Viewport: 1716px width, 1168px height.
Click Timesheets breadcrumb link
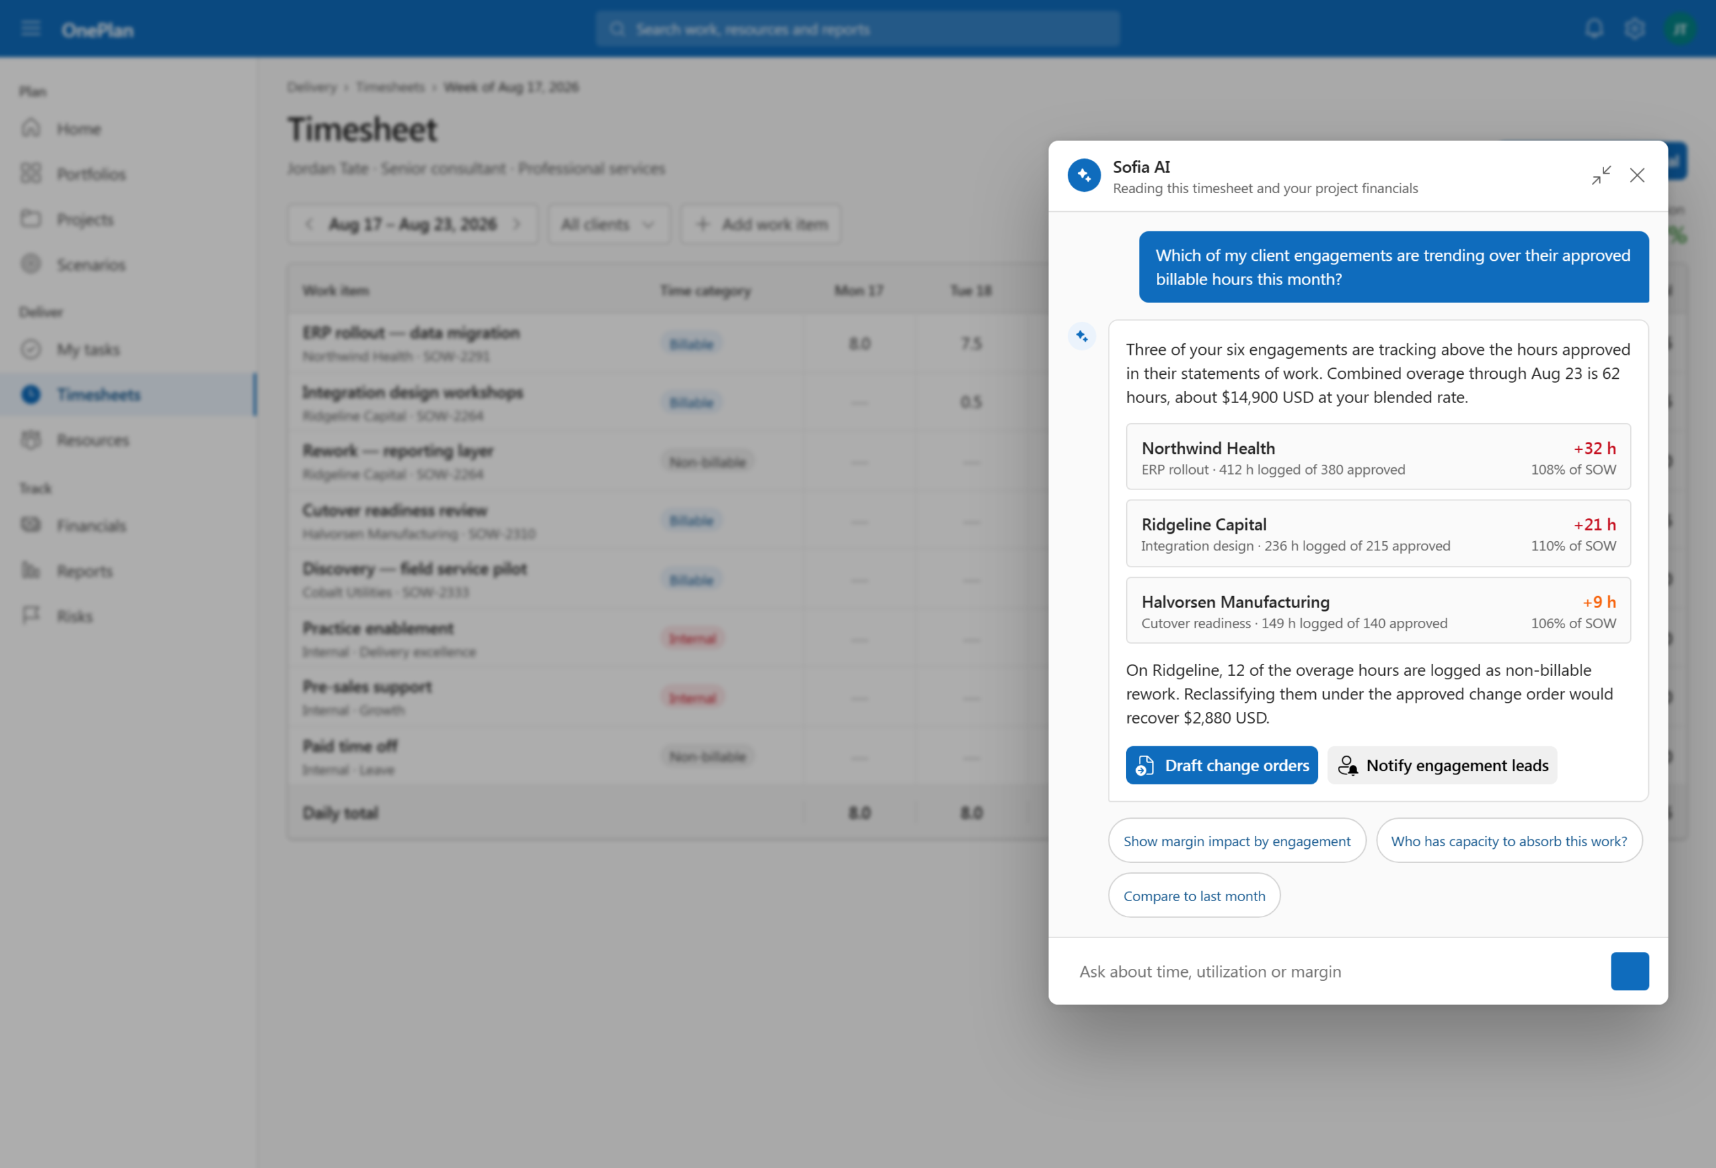point(390,87)
